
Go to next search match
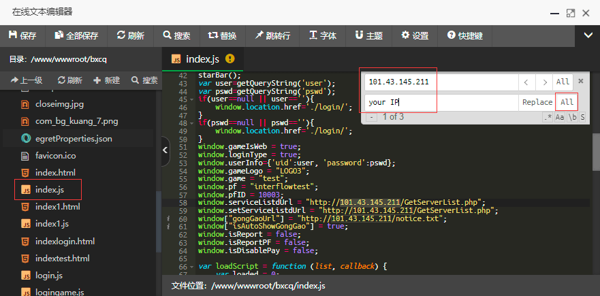pyautogui.click(x=544, y=82)
